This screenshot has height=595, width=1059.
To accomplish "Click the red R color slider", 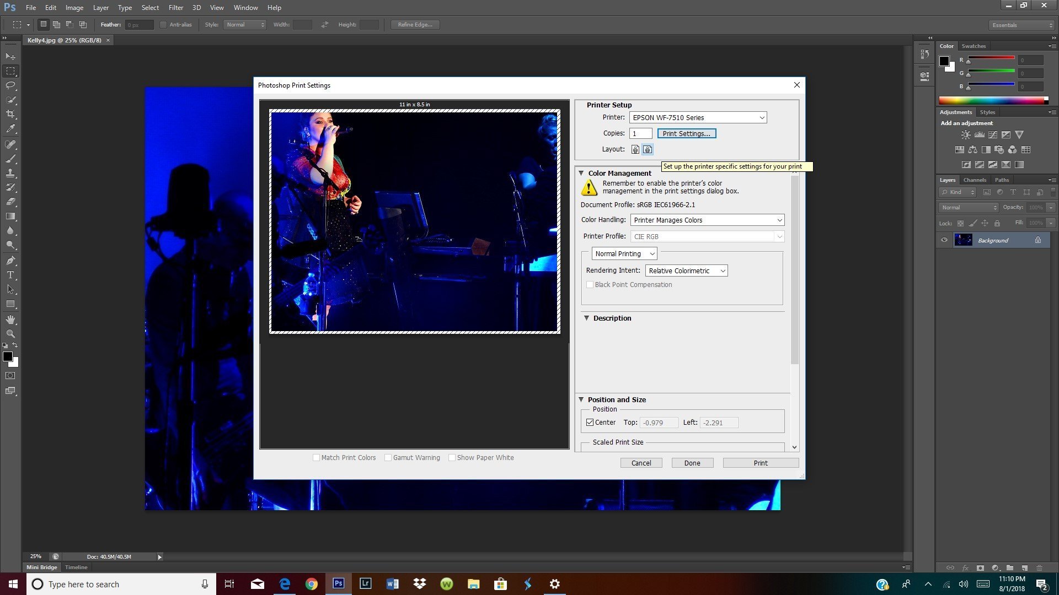I will tap(991, 58).
